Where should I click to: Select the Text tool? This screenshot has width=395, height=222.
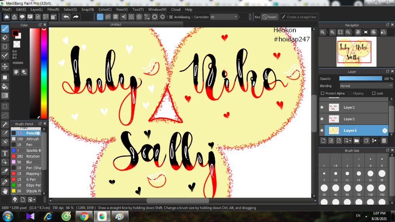coord(5,153)
